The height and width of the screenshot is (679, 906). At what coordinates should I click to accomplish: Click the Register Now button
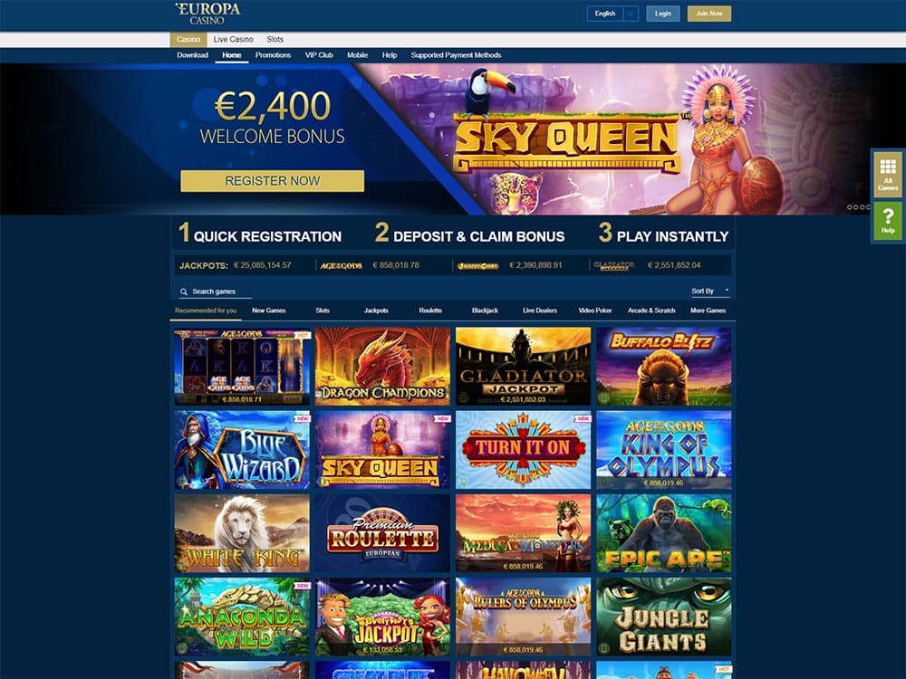point(272,181)
